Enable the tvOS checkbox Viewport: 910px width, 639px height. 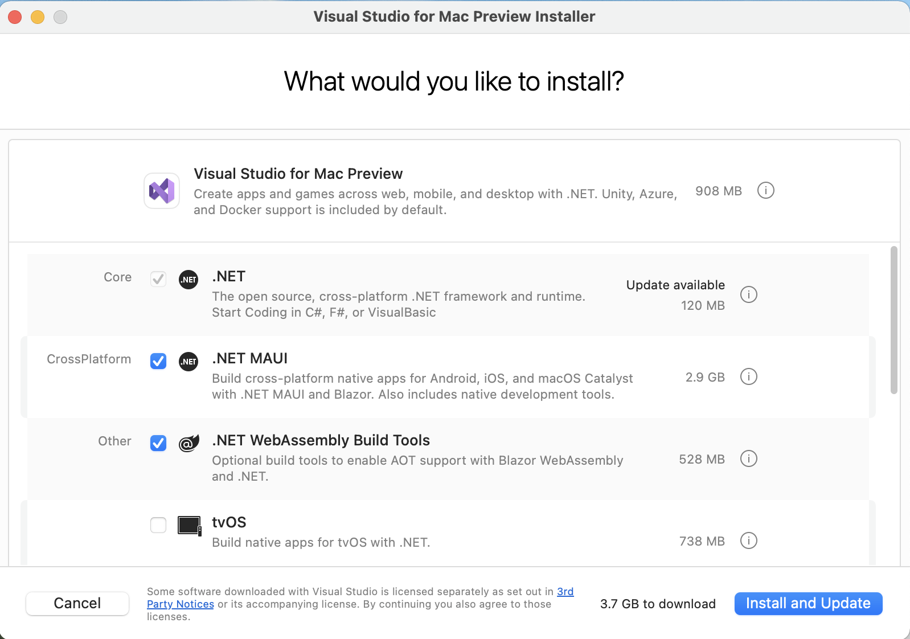click(x=158, y=525)
